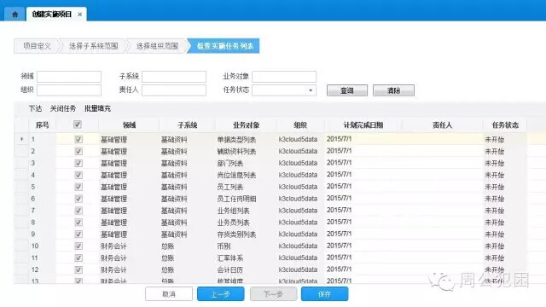The height and width of the screenshot is (307, 546).
Task: Toggle checkbox for row 8 业务员列表
Action: click(78, 222)
